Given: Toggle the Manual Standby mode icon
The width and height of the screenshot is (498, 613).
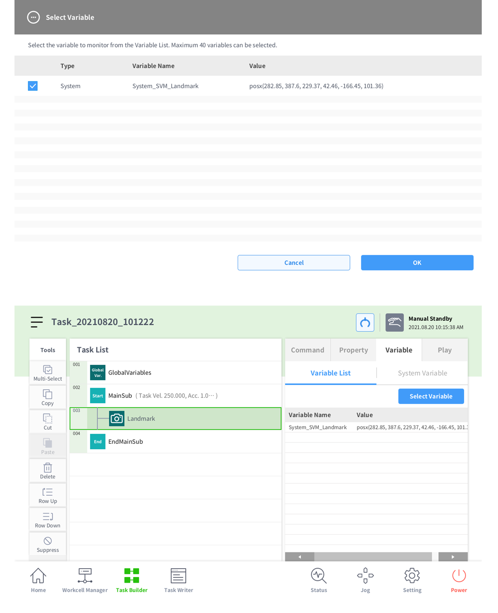Looking at the screenshot, I should [x=394, y=323].
